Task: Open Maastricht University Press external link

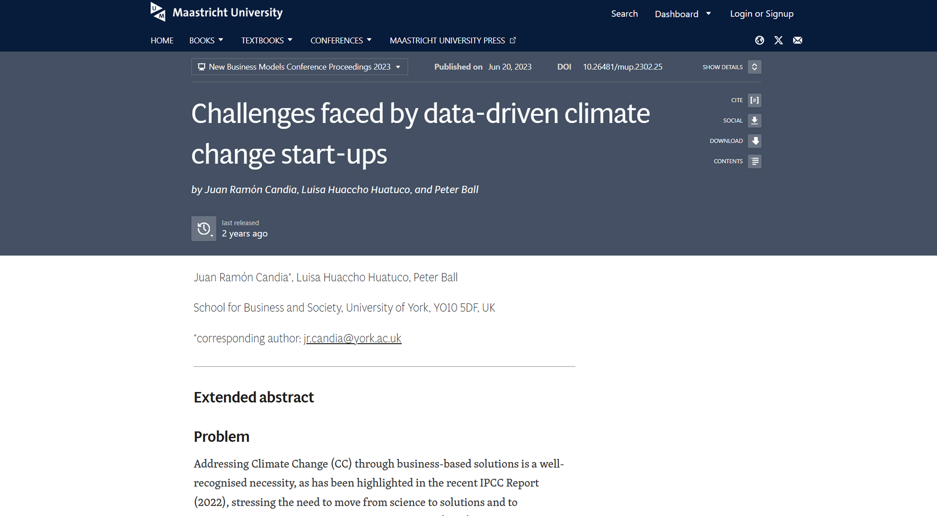Action: [452, 41]
